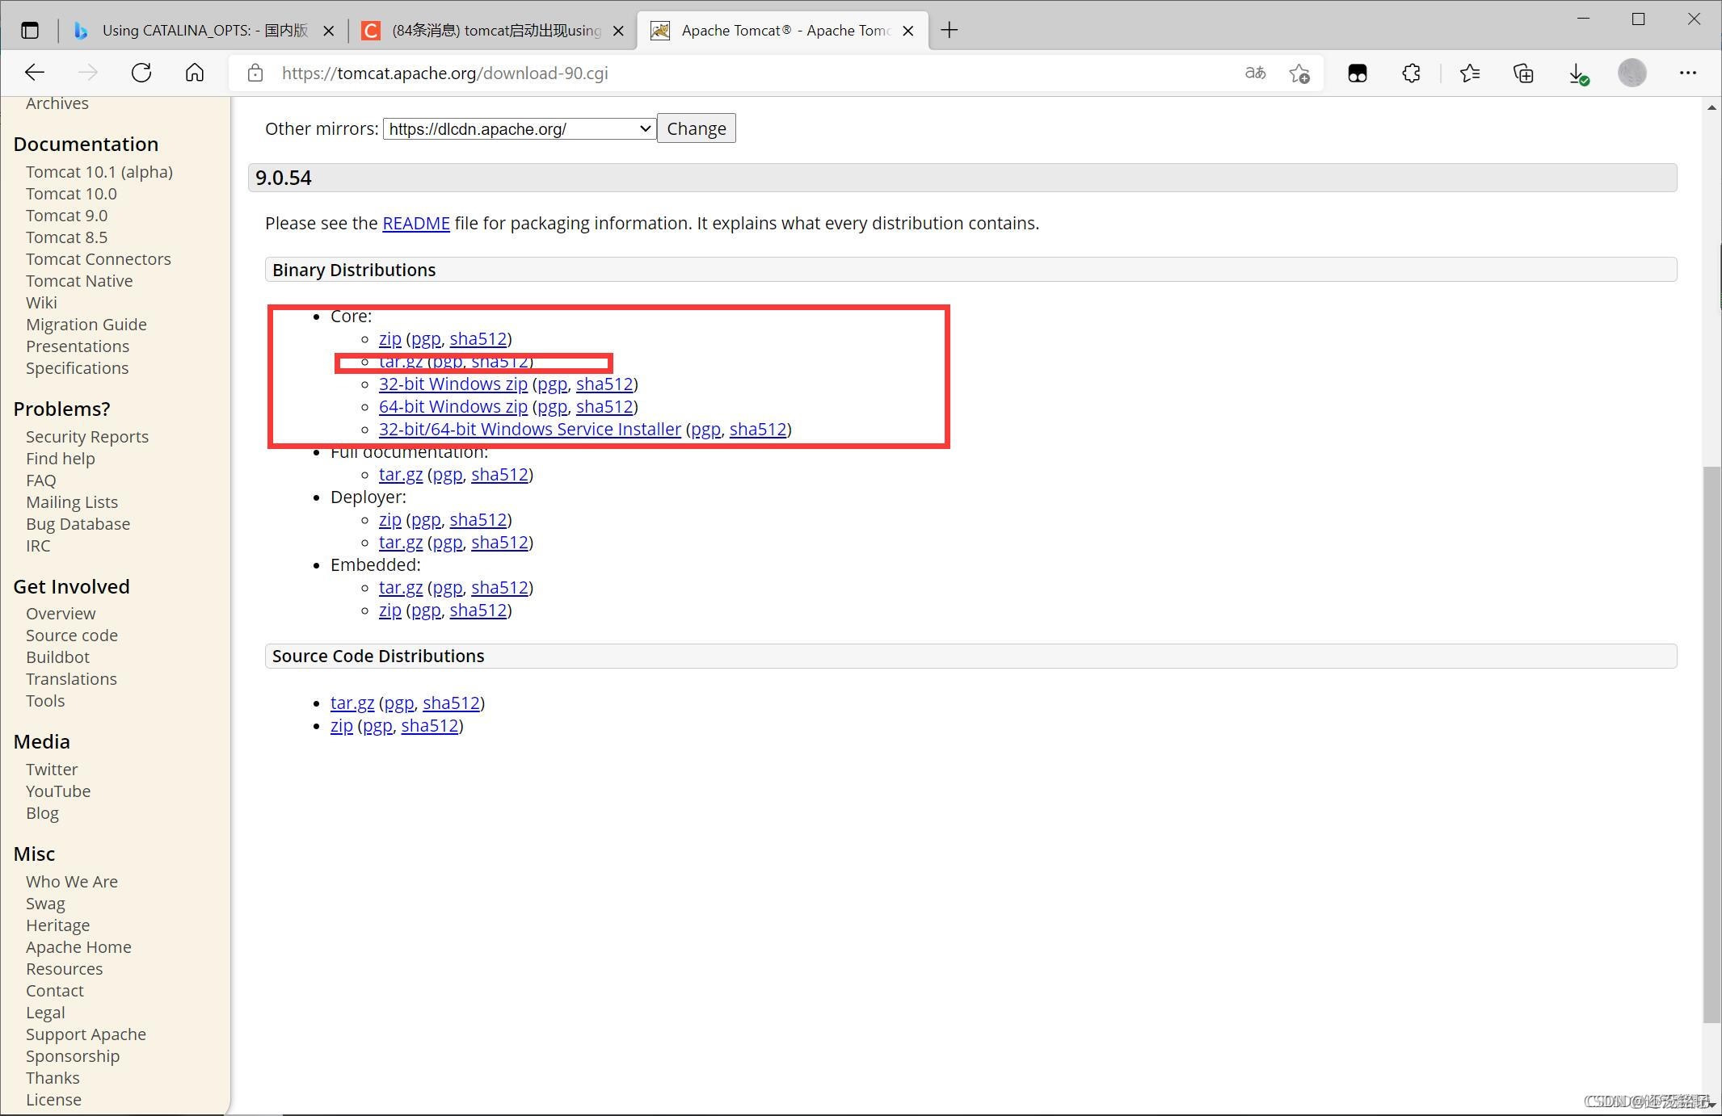This screenshot has width=1722, height=1116.
Task: Open the Settings and more menu
Action: click(x=1688, y=73)
